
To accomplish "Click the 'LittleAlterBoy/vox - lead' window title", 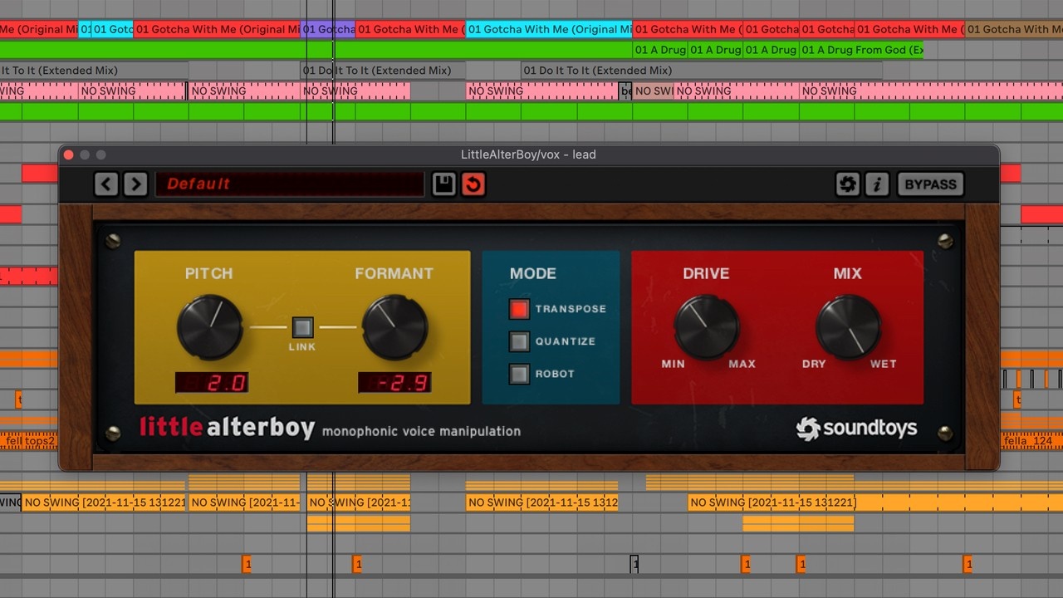I will point(528,154).
